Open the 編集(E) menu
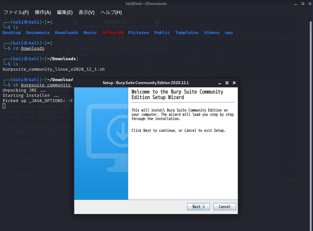This screenshot has height=231, width=313. (65, 12)
